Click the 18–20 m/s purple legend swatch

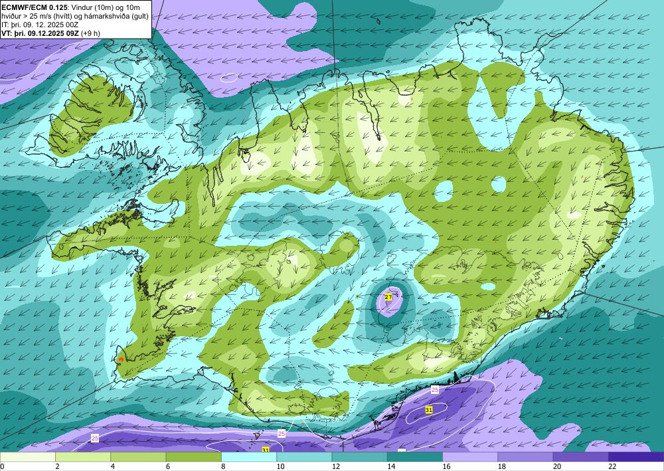pos(525,457)
